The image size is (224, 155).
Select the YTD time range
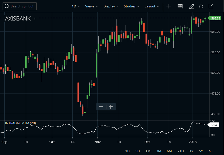[x=180, y=151]
